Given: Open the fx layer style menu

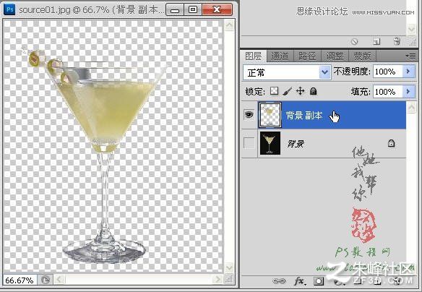Looking at the screenshot, I should (300, 281).
